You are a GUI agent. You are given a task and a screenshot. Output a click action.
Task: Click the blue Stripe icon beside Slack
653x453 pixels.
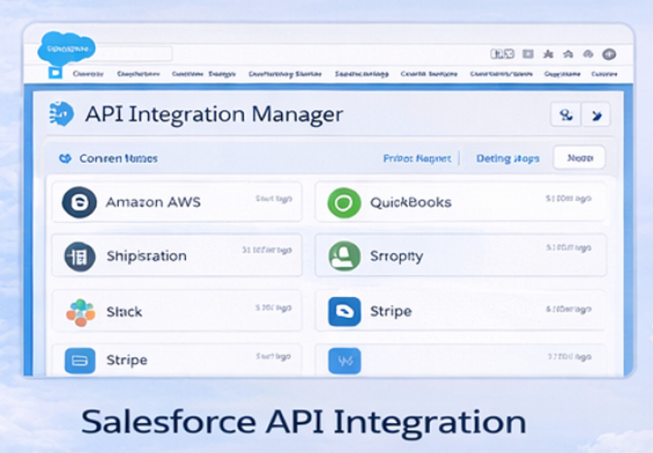tap(344, 311)
